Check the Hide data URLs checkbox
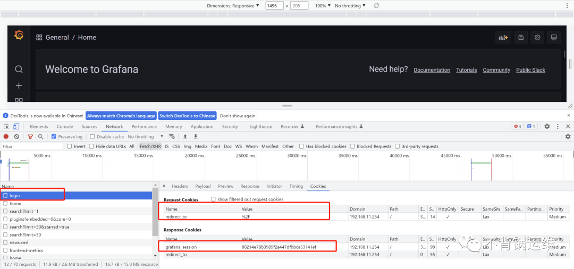 pyautogui.click(x=91, y=146)
